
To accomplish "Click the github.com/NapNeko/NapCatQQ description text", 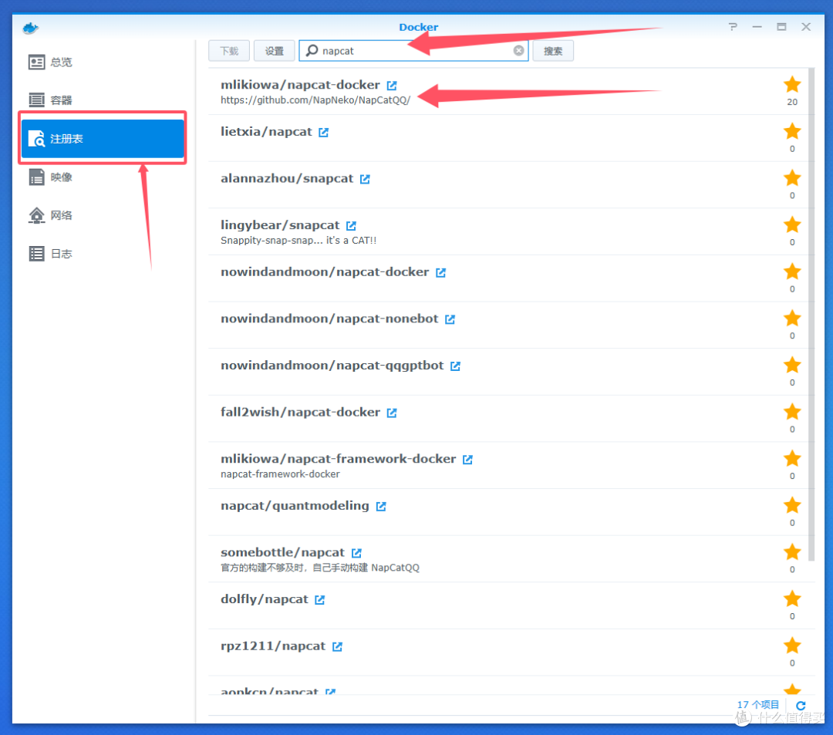I will (x=315, y=99).
